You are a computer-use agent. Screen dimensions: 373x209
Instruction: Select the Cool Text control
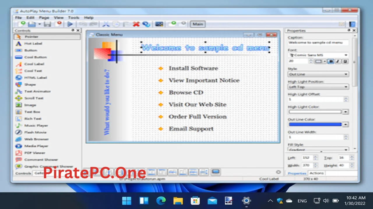tap(47, 71)
